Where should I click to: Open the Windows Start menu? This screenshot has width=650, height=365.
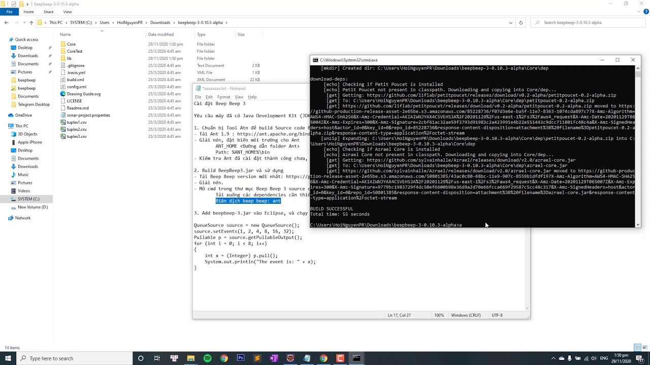tap(9, 358)
